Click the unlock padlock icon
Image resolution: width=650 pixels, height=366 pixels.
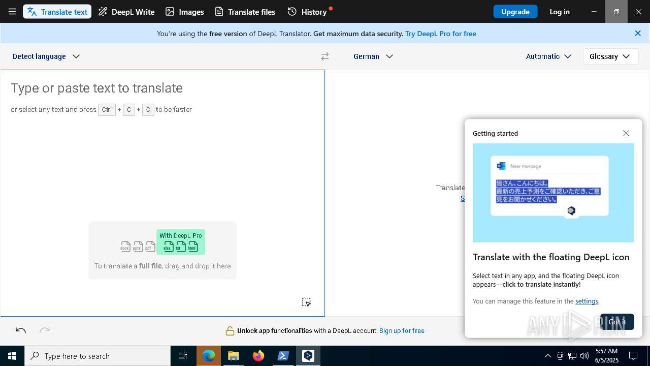pos(230,331)
